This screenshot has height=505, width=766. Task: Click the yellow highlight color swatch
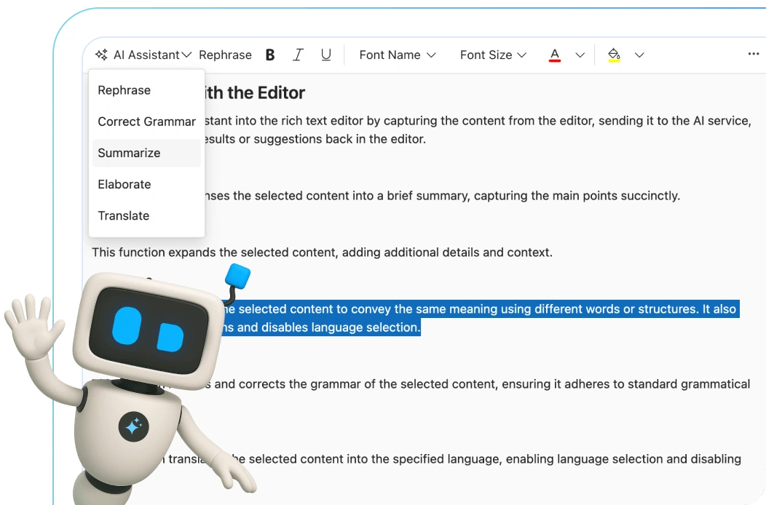(x=614, y=60)
